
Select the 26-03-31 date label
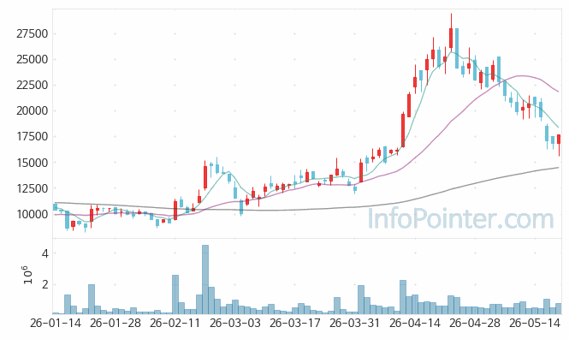click(354, 323)
